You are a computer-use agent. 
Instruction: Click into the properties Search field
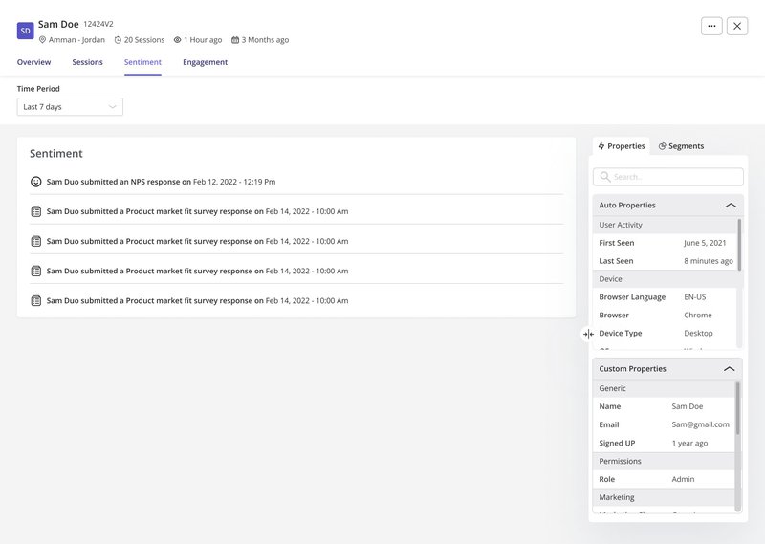coord(674,177)
